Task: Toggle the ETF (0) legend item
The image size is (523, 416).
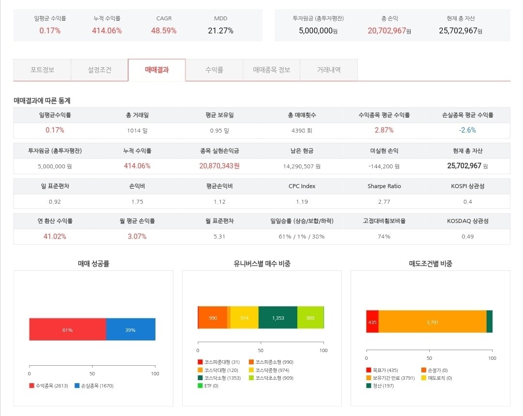Action: pos(200,386)
